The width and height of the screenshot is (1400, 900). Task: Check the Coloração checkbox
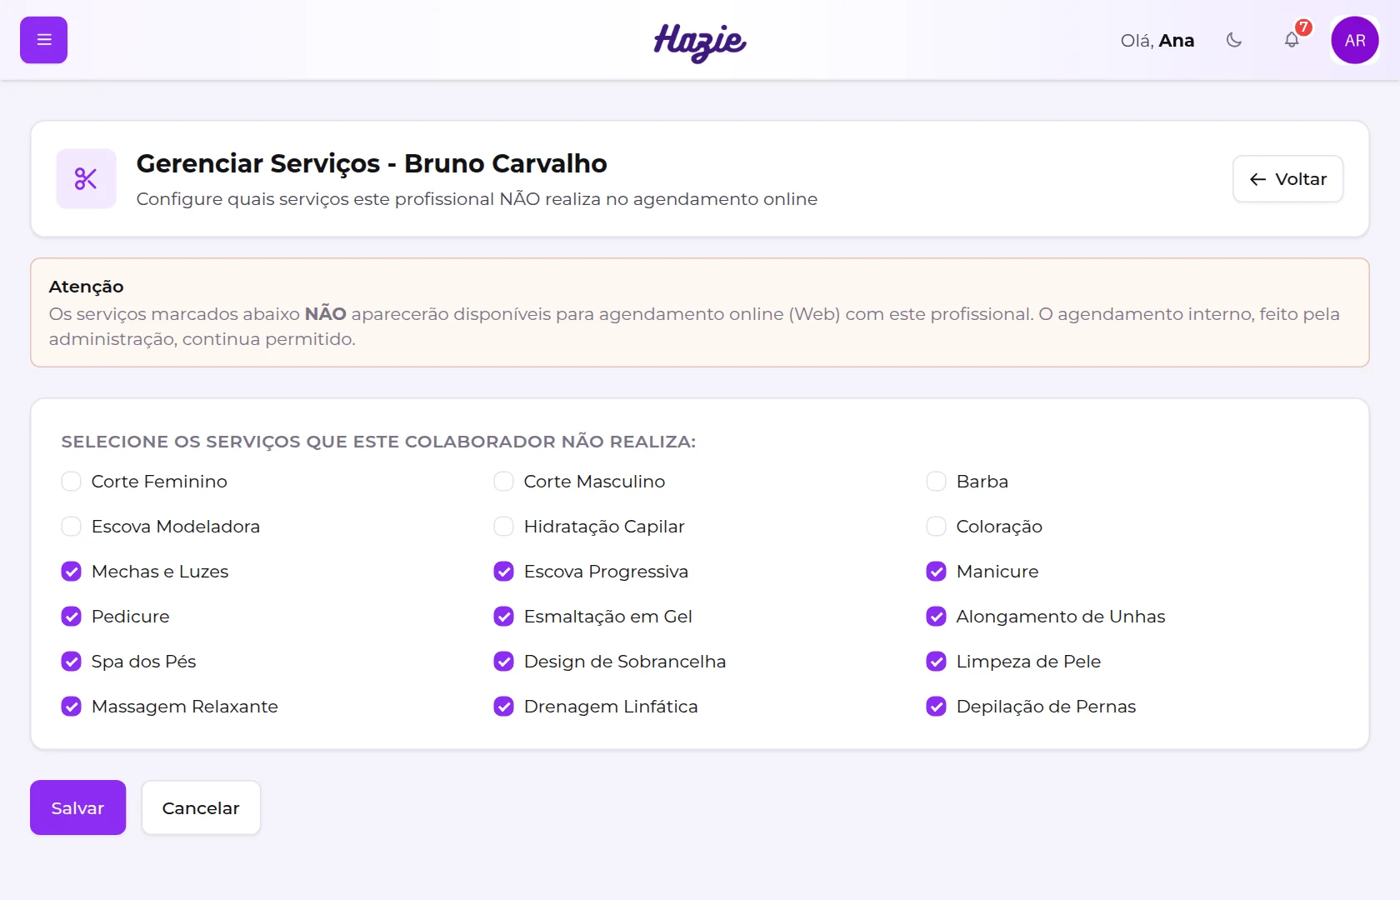click(937, 527)
